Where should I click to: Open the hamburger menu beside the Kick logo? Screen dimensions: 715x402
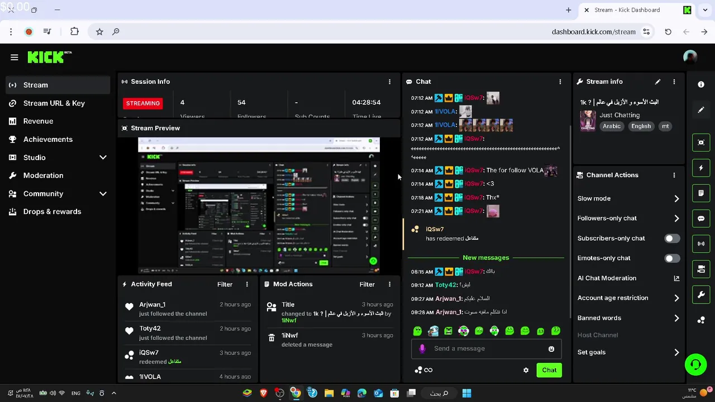(15, 57)
